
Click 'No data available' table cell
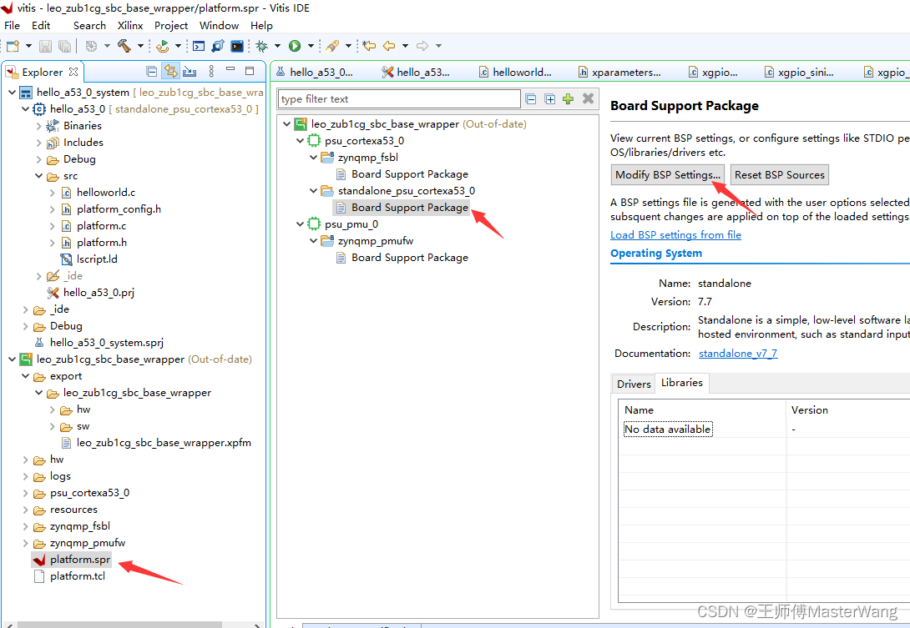coord(667,430)
